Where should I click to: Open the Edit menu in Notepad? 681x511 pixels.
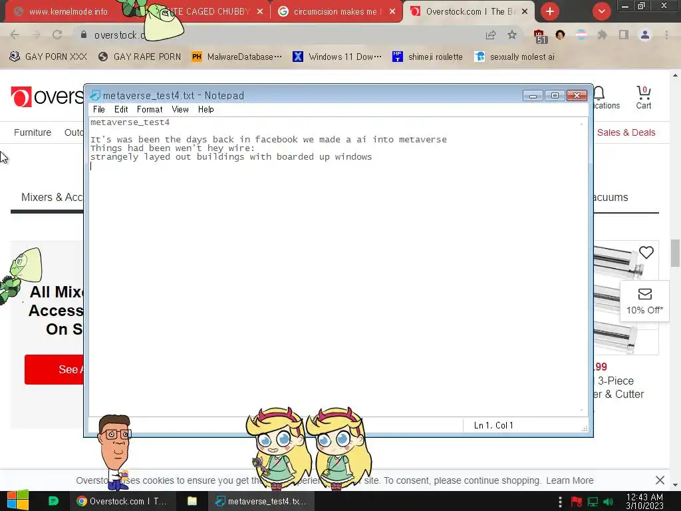[x=121, y=110]
